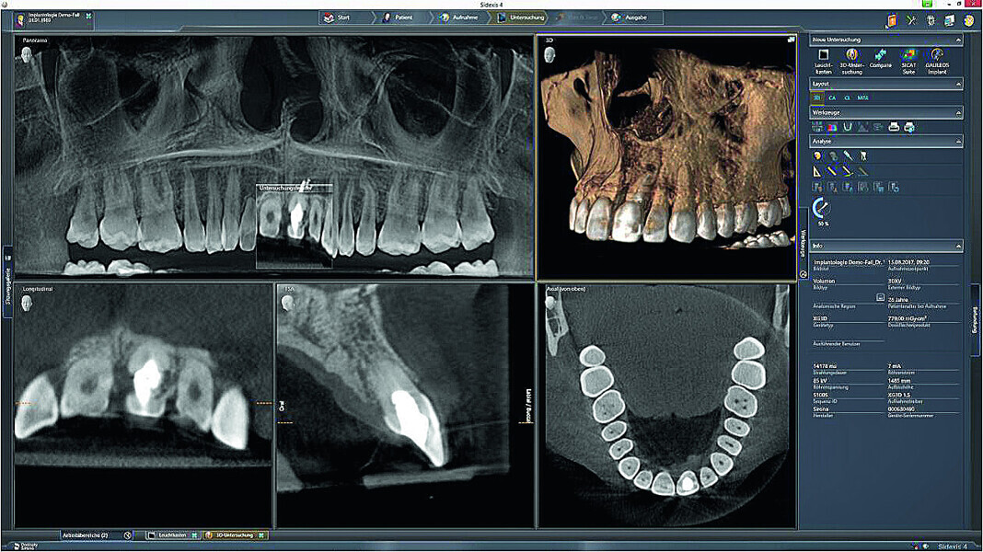The width and height of the screenshot is (983, 552).
Task: Click the 50% circular dial control
Action: pyautogui.click(x=821, y=209)
